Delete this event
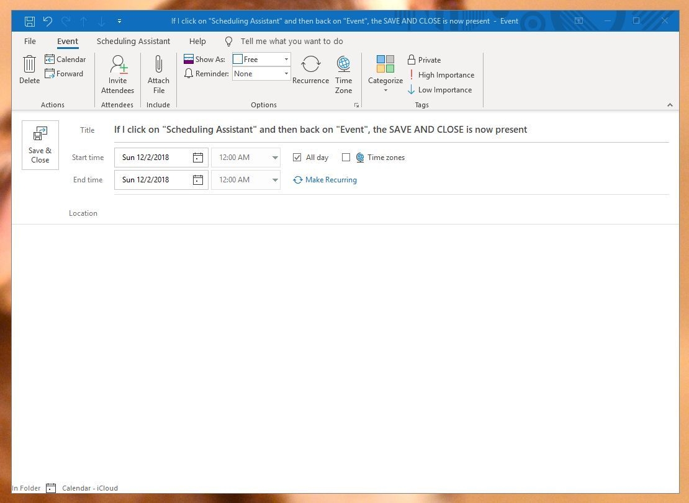The width and height of the screenshot is (689, 503). pos(29,69)
